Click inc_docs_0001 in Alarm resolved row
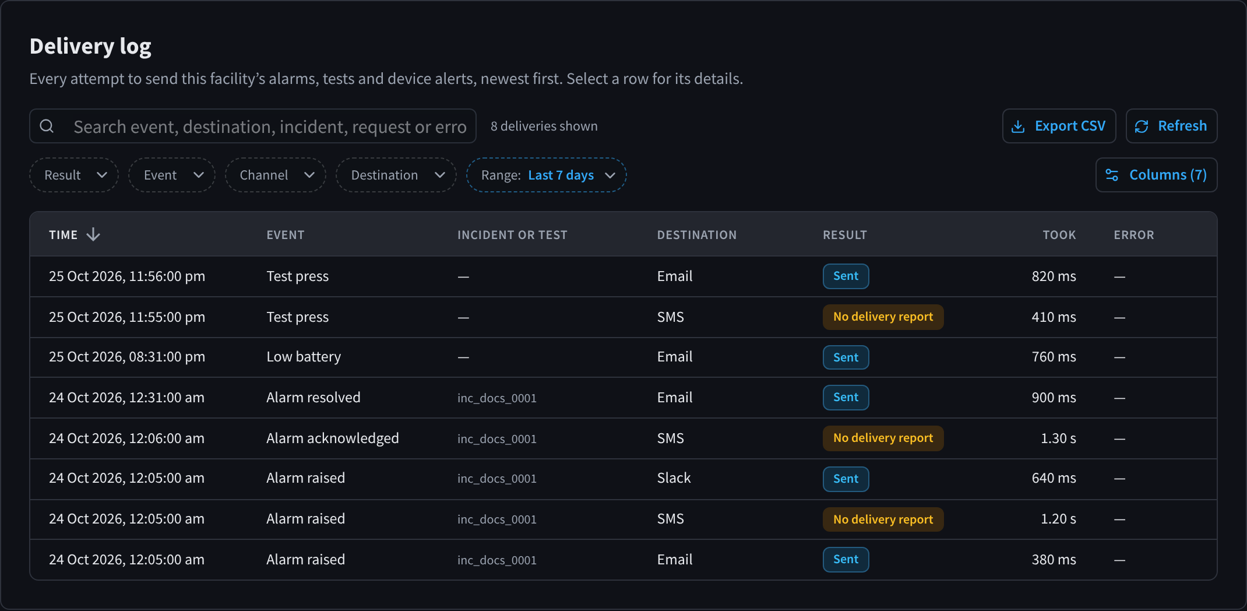The width and height of the screenshot is (1247, 611). pyautogui.click(x=497, y=398)
